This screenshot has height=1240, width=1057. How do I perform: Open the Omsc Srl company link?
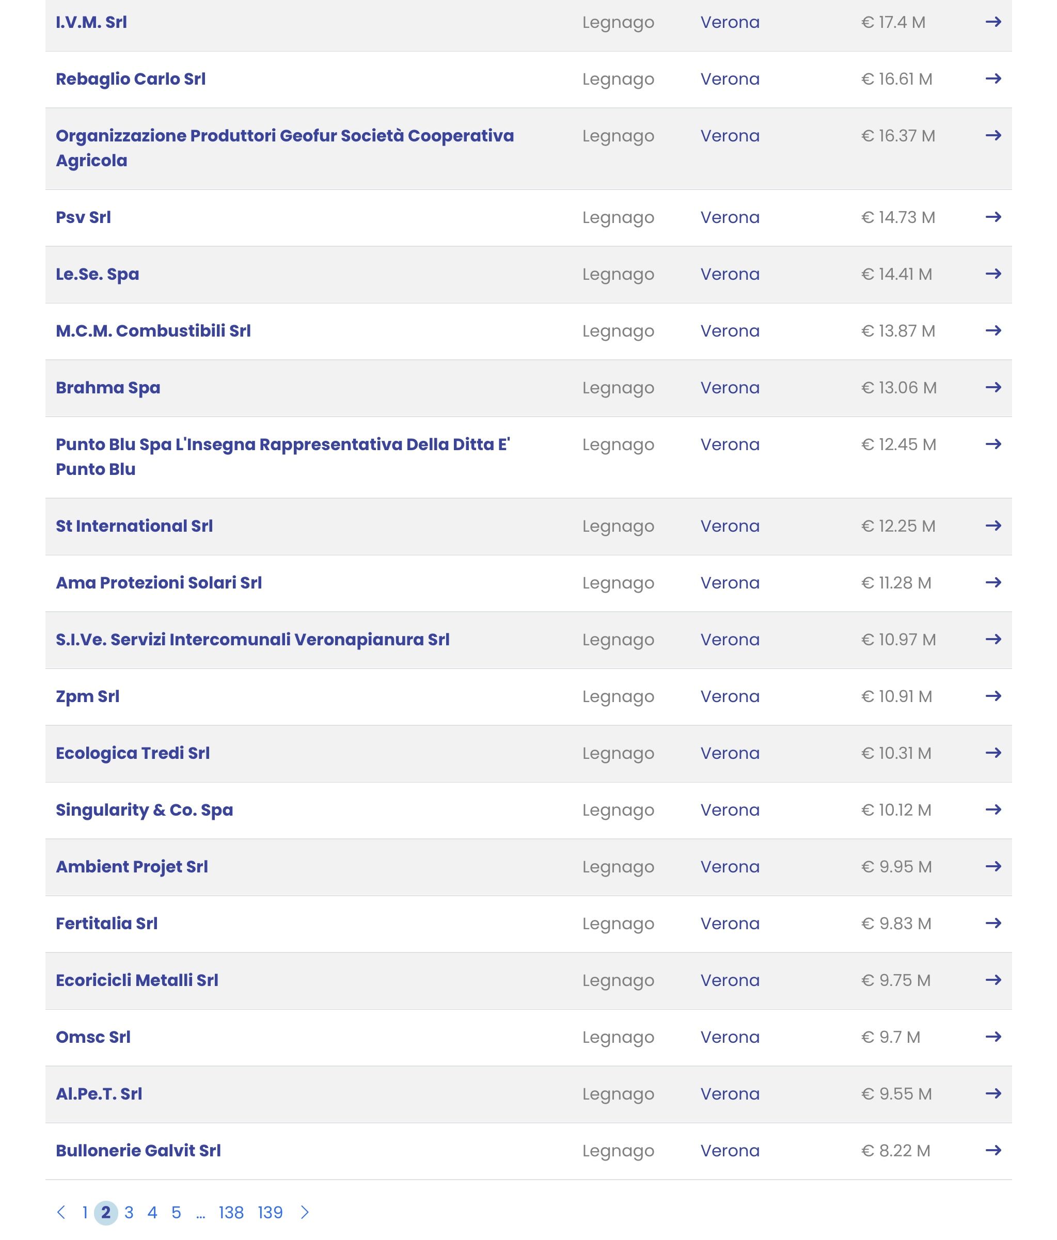(93, 1038)
